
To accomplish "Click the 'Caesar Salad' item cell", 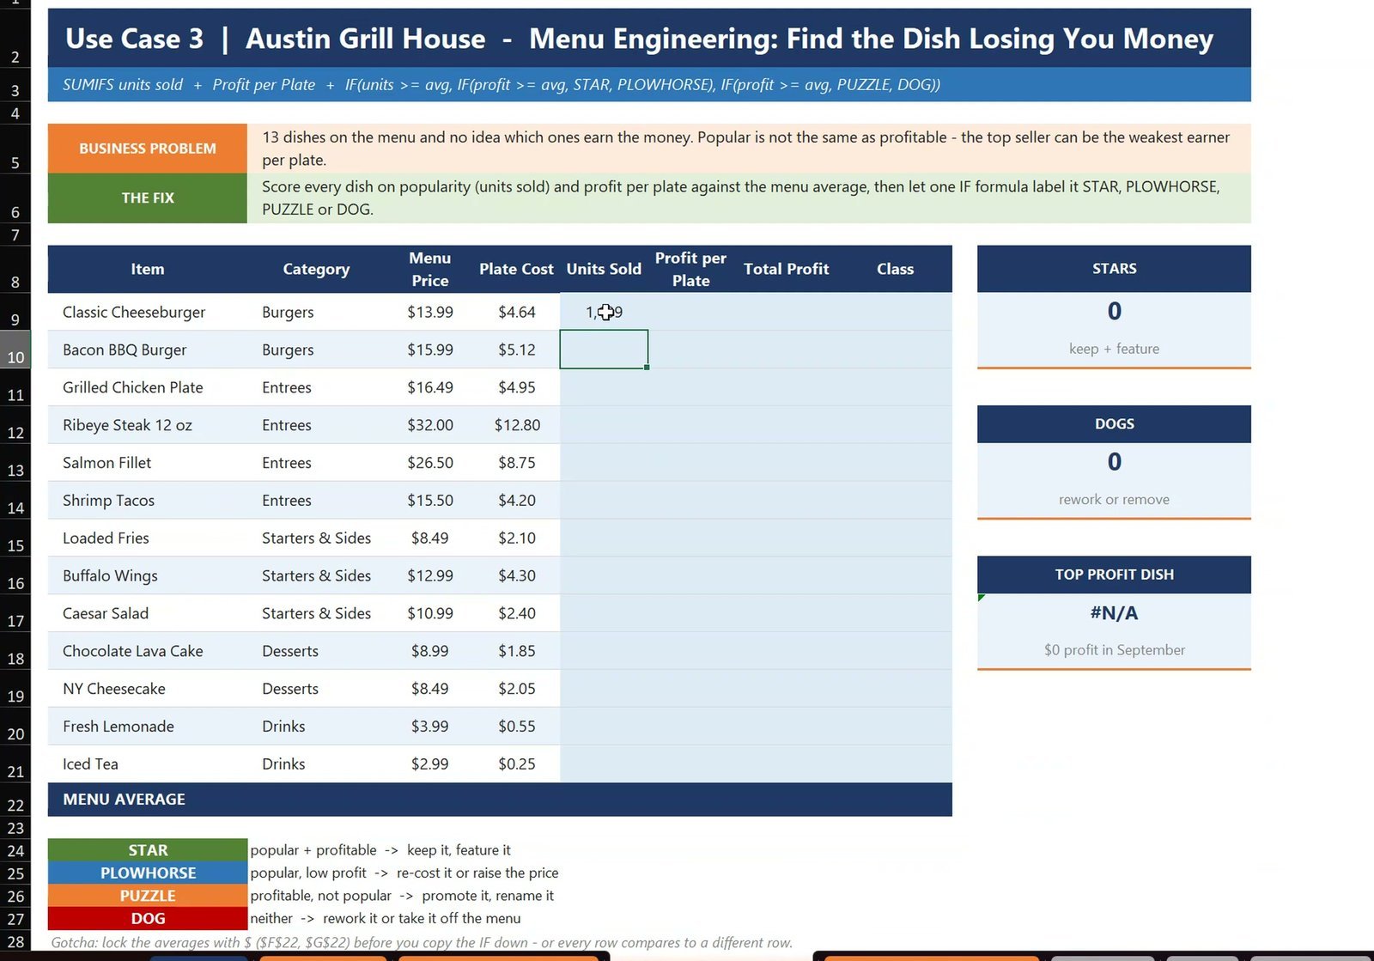I will [x=148, y=613].
